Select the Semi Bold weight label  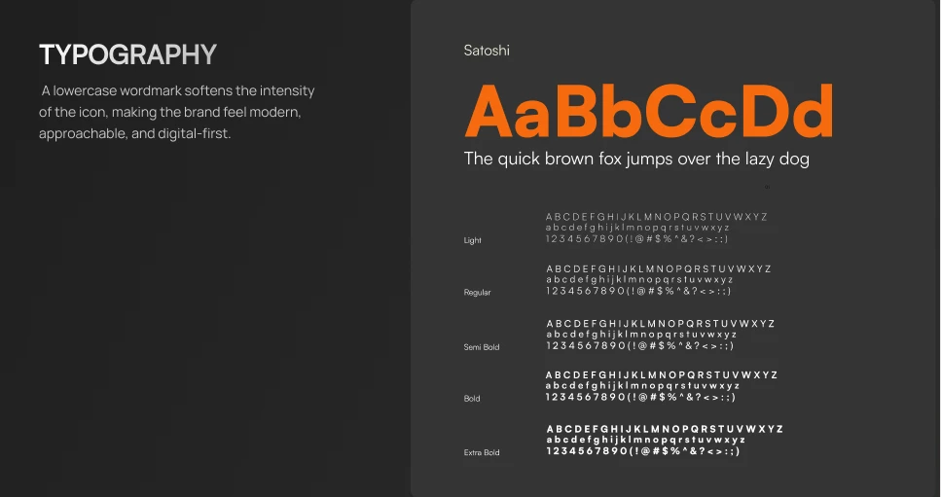tap(482, 346)
